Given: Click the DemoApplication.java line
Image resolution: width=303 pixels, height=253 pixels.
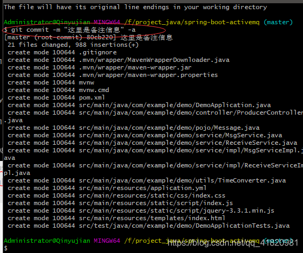Looking at the screenshot, I should [x=139, y=106].
